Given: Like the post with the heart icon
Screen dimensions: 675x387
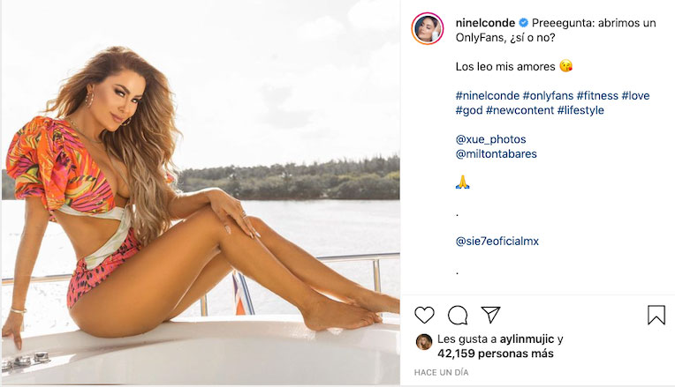Looking at the screenshot, I should (x=425, y=315).
